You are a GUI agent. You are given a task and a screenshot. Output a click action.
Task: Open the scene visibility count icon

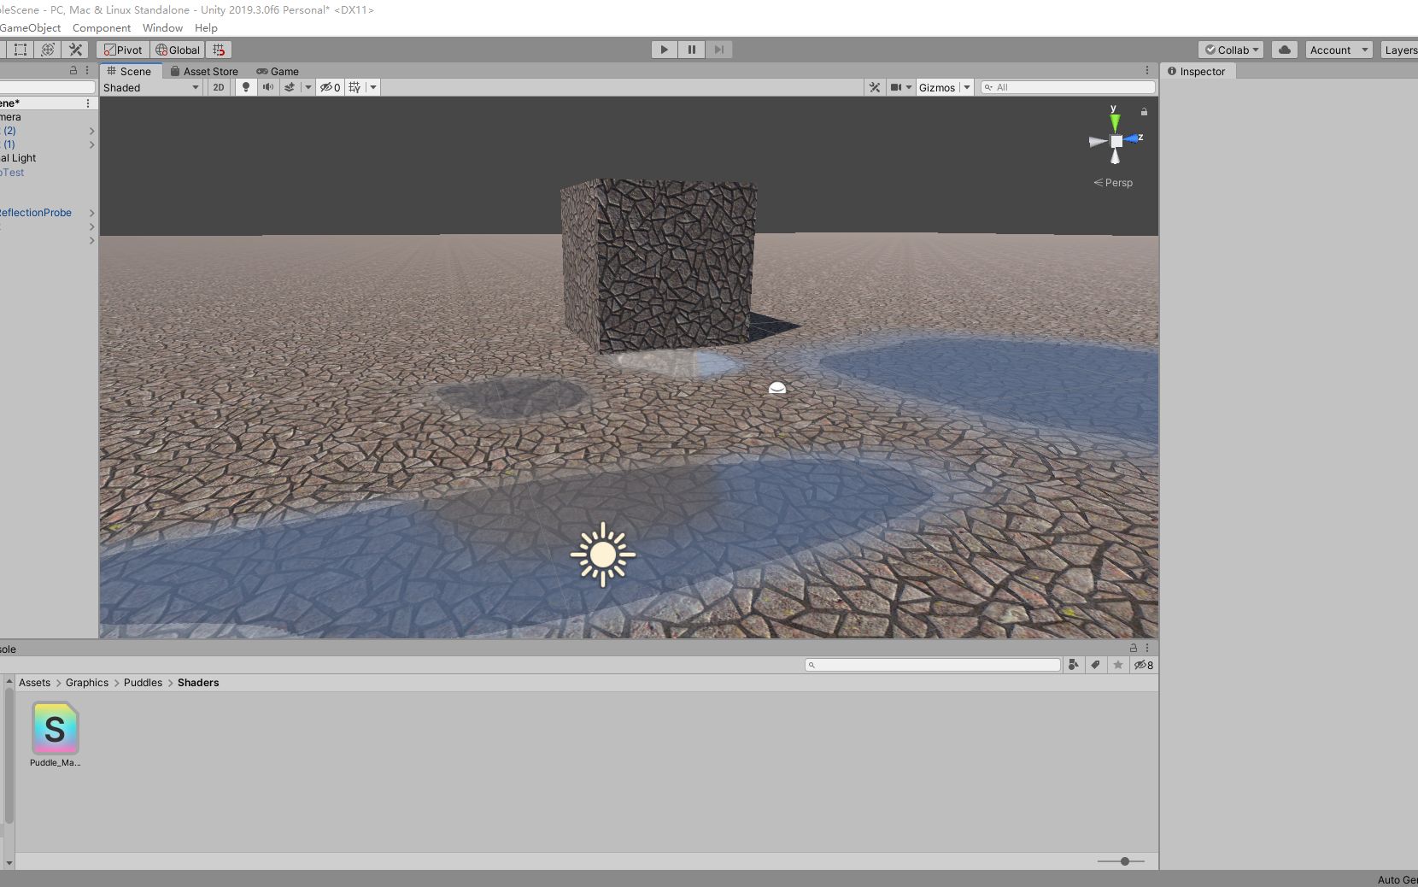pos(330,87)
